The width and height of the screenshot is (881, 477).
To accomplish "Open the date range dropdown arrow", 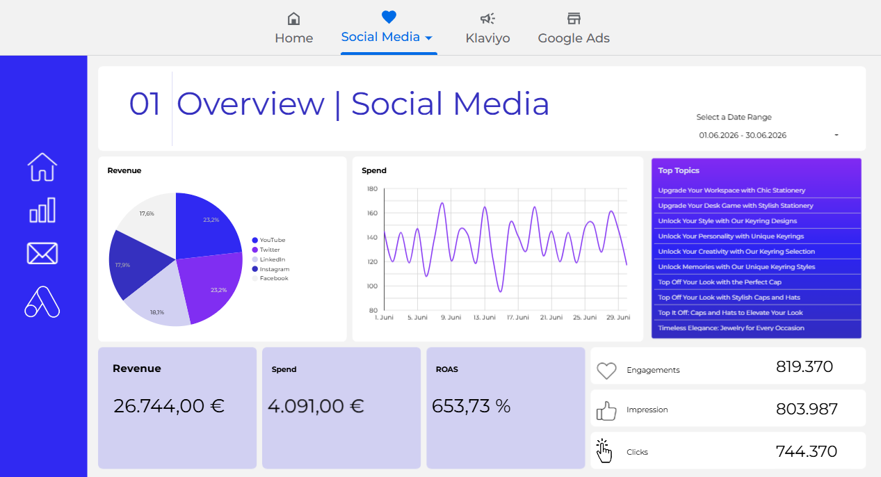I will point(836,135).
